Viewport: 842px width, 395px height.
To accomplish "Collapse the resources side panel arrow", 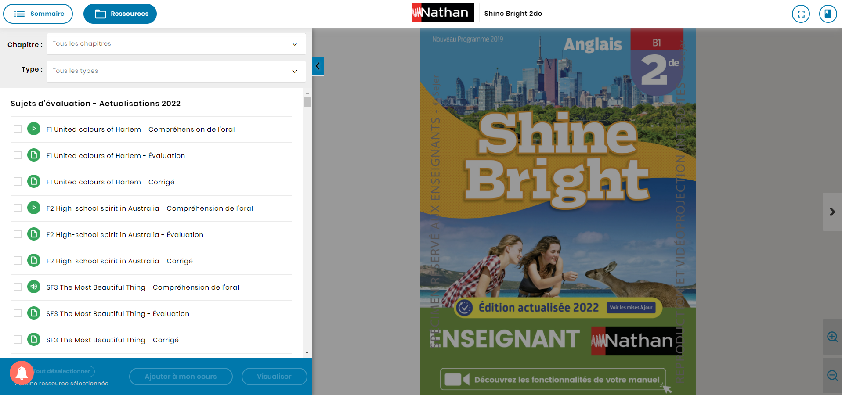I will coord(318,66).
